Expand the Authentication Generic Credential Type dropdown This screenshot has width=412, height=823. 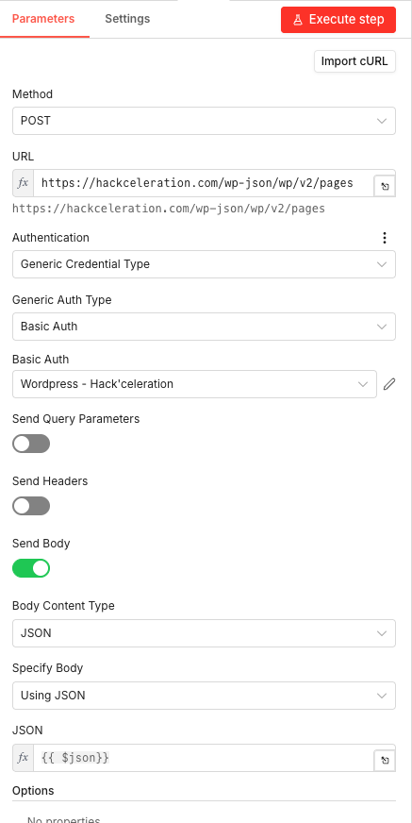(x=204, y=264)
